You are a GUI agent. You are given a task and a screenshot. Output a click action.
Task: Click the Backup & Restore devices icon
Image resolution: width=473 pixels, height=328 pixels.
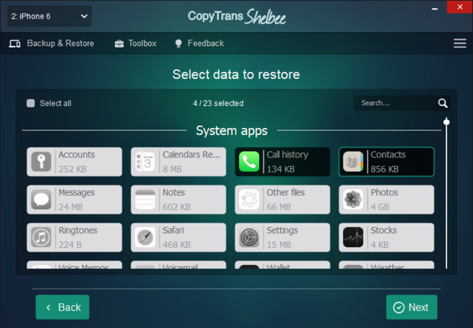[15, 43]
